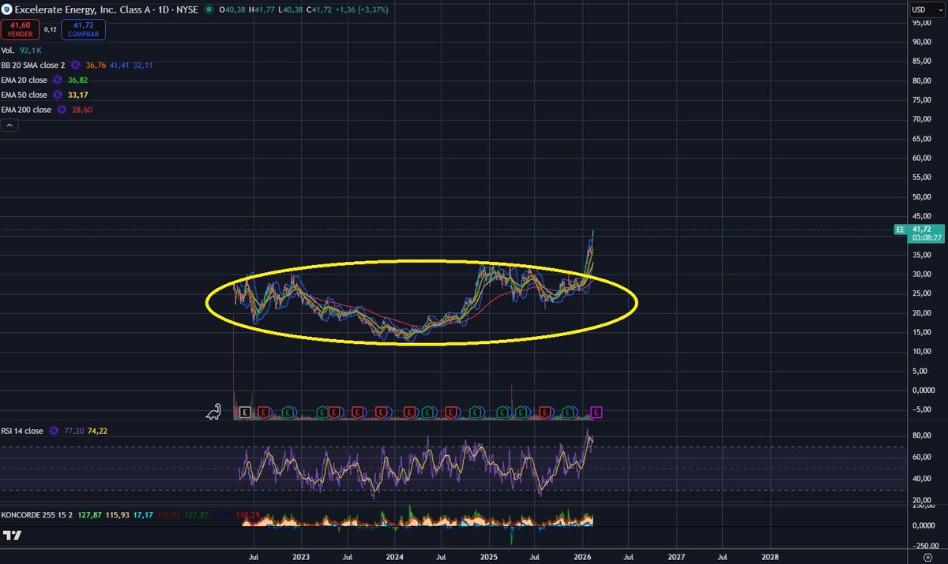This screenshot has height=564, width=948.
Task: Click the 2024 label on time axis
Action: tap(394, 555)
